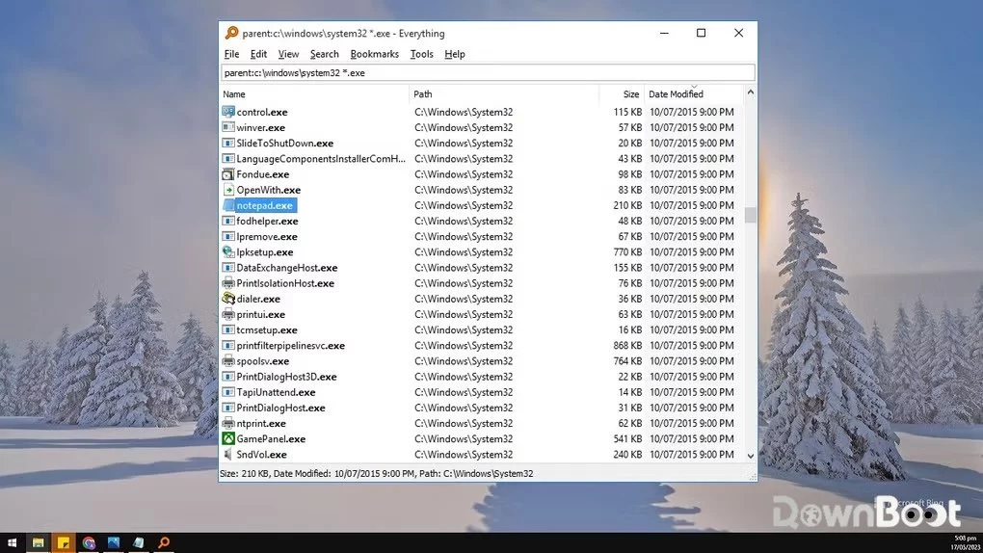The height and width of the screenshot is (553, 983).
Task: Click the LanguageComponentsInstallerComH file icon
Action: point(228,159)
